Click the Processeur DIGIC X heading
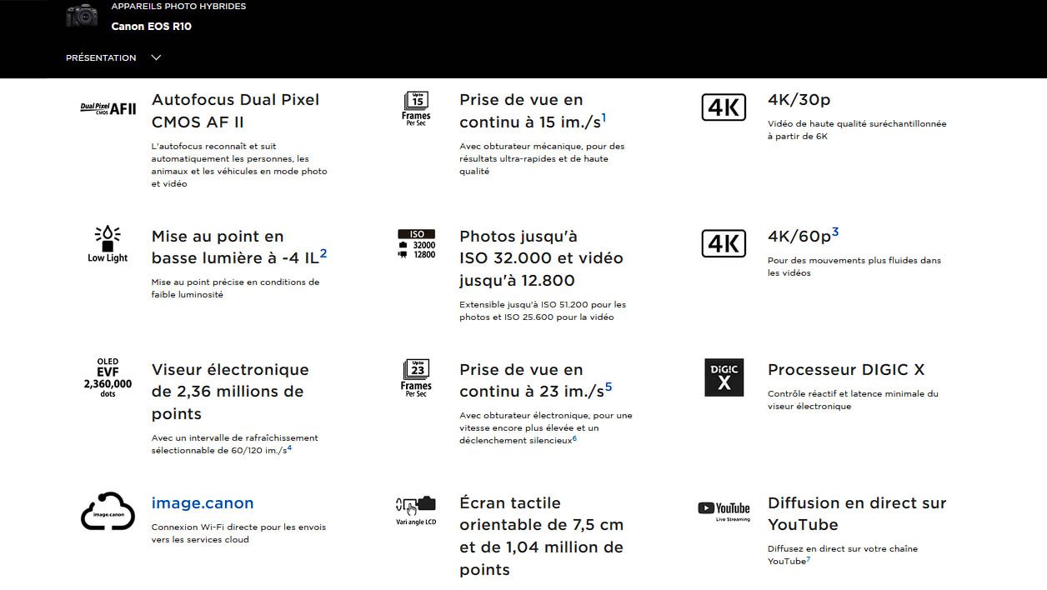Viewport: 1047px width, 590px height. 846,370
